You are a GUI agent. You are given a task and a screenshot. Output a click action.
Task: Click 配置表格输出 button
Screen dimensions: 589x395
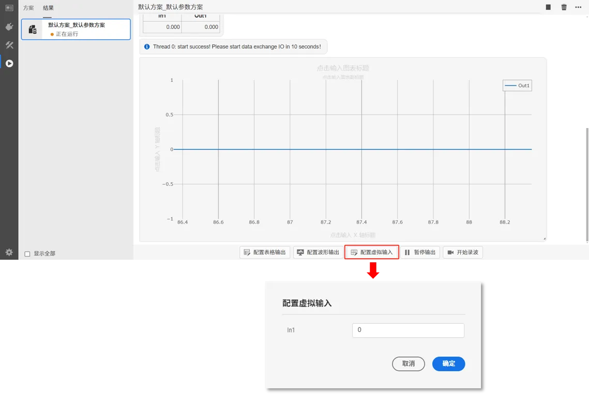[x=265, y=252]
